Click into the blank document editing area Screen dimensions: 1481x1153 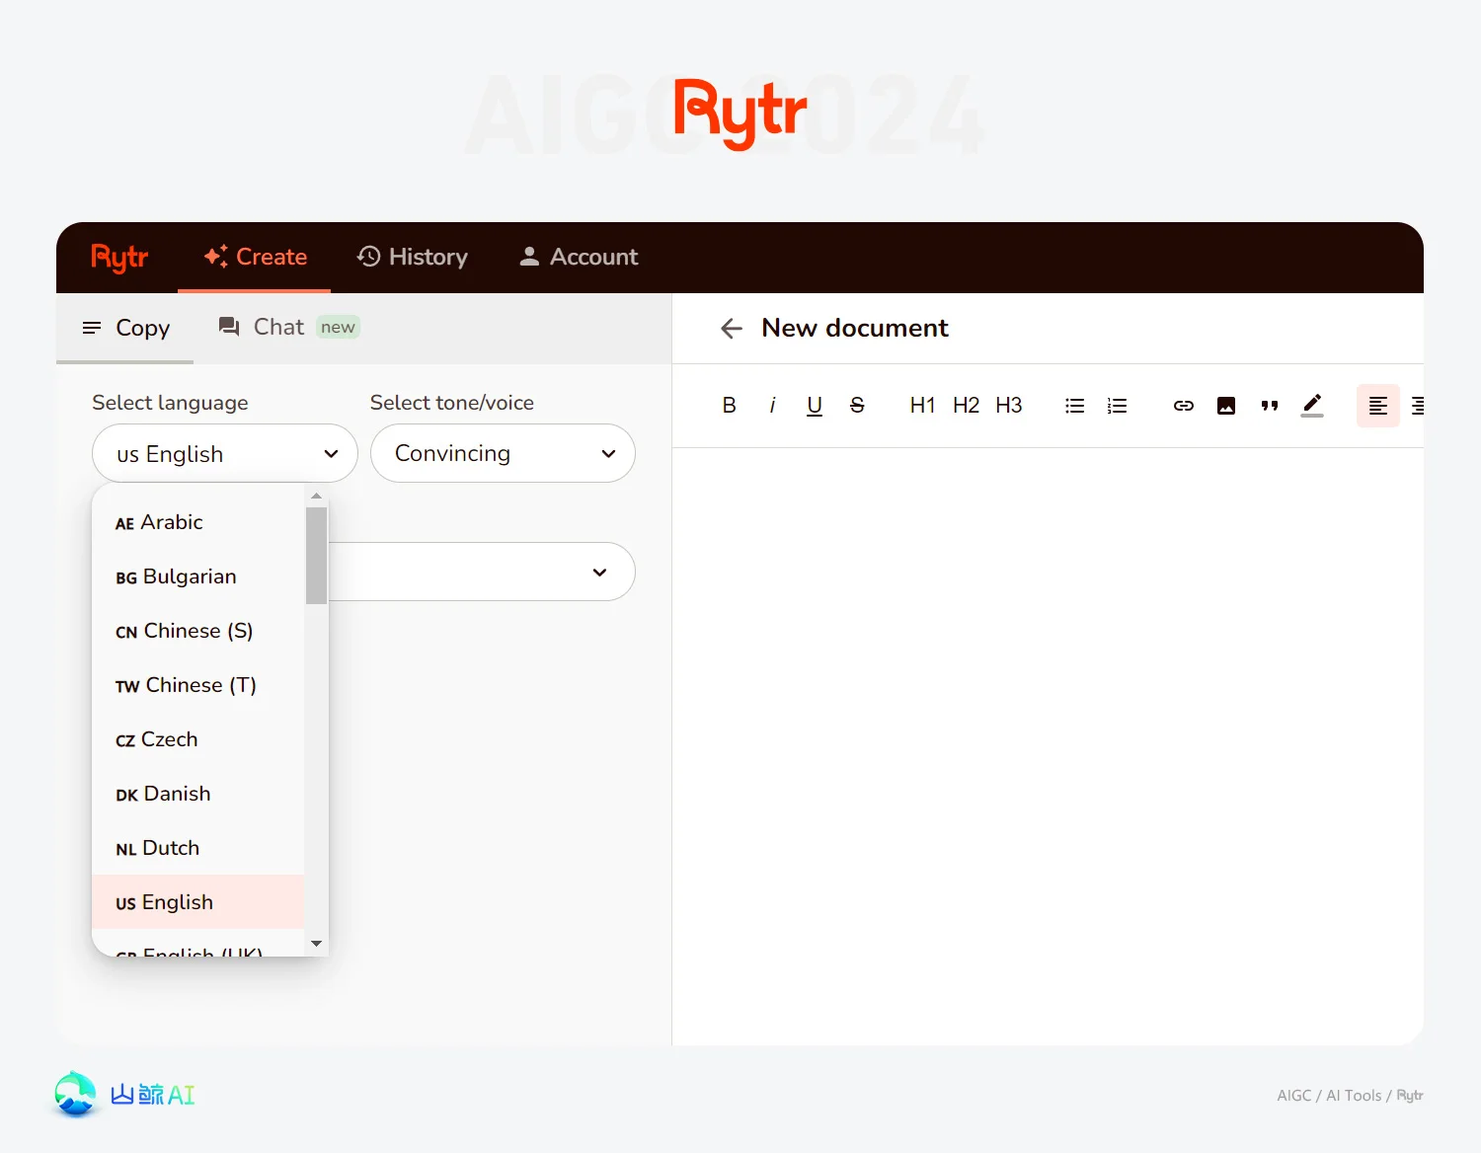[1048, 746]
